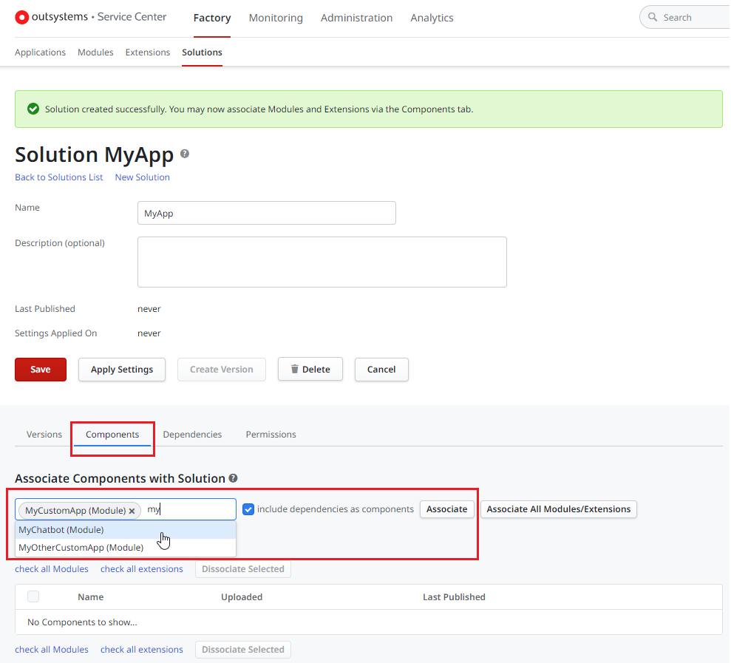Image resolution: width=731 pixels, height=663 pixels.
Task: Click the Associate button
Action: tap(446, 509)
